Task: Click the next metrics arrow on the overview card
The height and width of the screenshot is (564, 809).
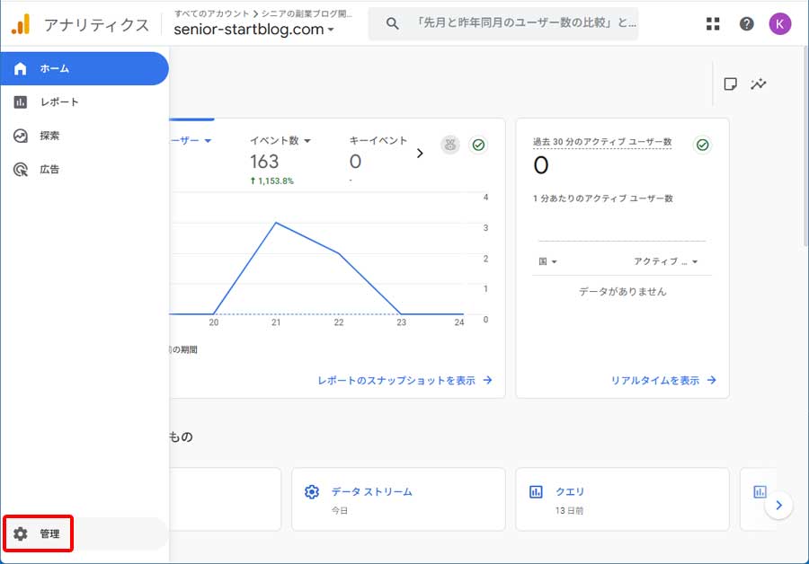Action: coord(419,153)
